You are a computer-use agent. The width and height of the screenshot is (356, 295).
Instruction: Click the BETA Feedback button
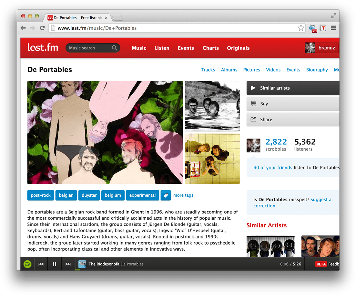pos(327,264)
